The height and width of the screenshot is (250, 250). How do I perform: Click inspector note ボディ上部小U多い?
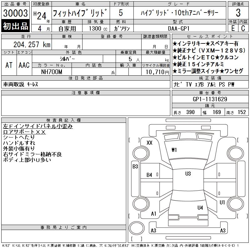(27, 160)
